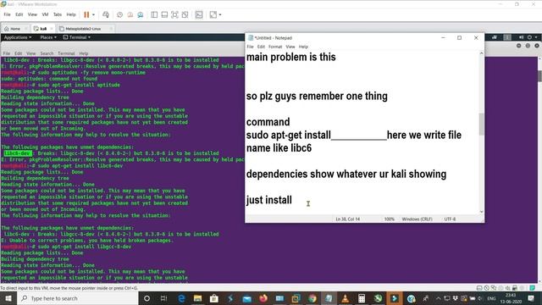The image size is (542, 305).
Task: Toggle the VMware library sidebar view
Action: (154, 14)
